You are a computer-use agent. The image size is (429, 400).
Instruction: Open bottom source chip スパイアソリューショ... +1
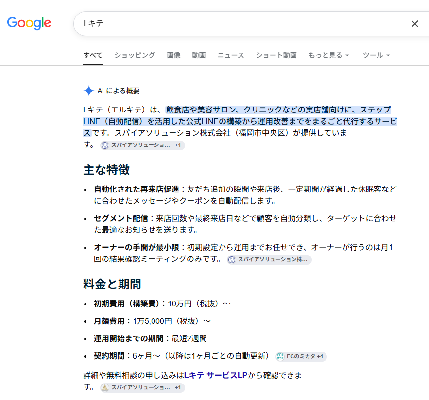click(x=142, y=388)
